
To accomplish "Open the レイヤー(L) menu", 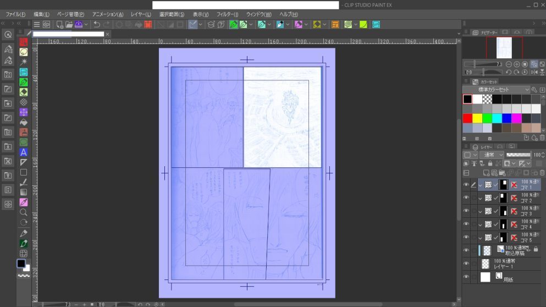I will pyautogui.click(x=142, y=14).
